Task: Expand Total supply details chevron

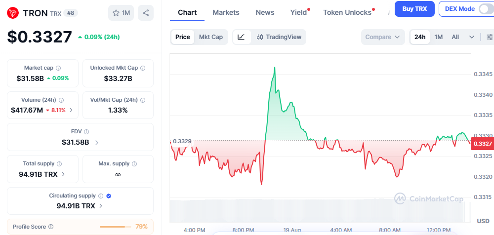Action: [x=63, y=174]
